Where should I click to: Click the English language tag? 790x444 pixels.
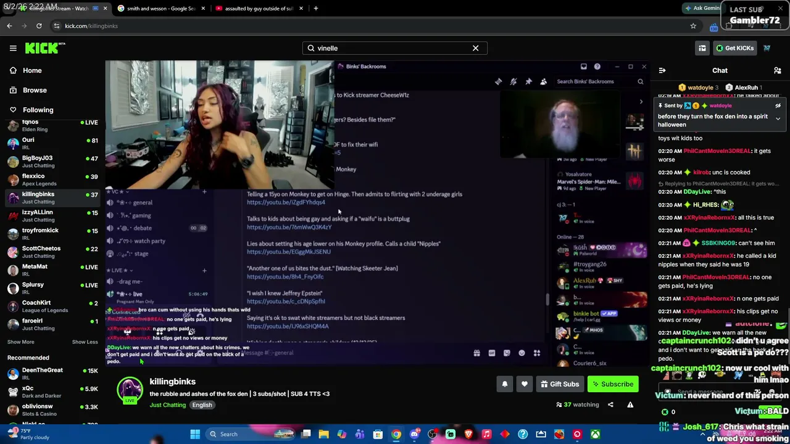point(202,405)
